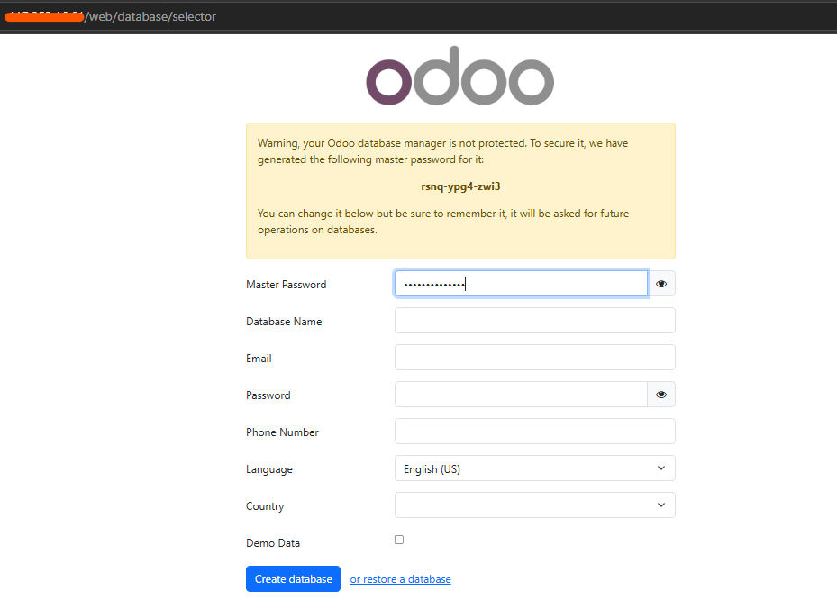Click the Email input field
Viewport: 837px width, 600px height.
pos(535,357)
